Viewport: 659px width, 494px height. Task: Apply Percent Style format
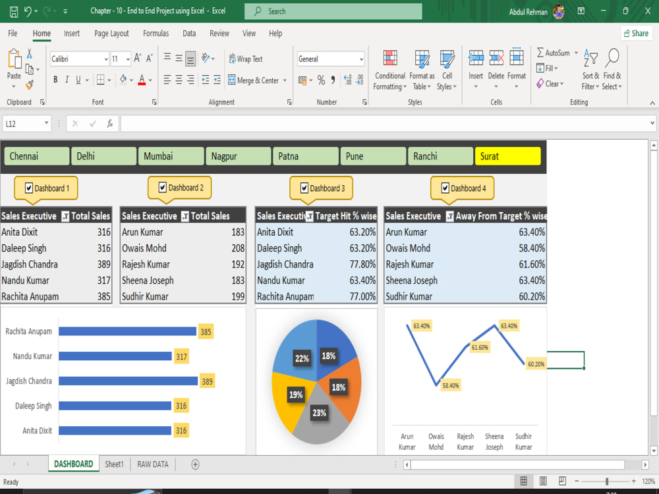321,80
